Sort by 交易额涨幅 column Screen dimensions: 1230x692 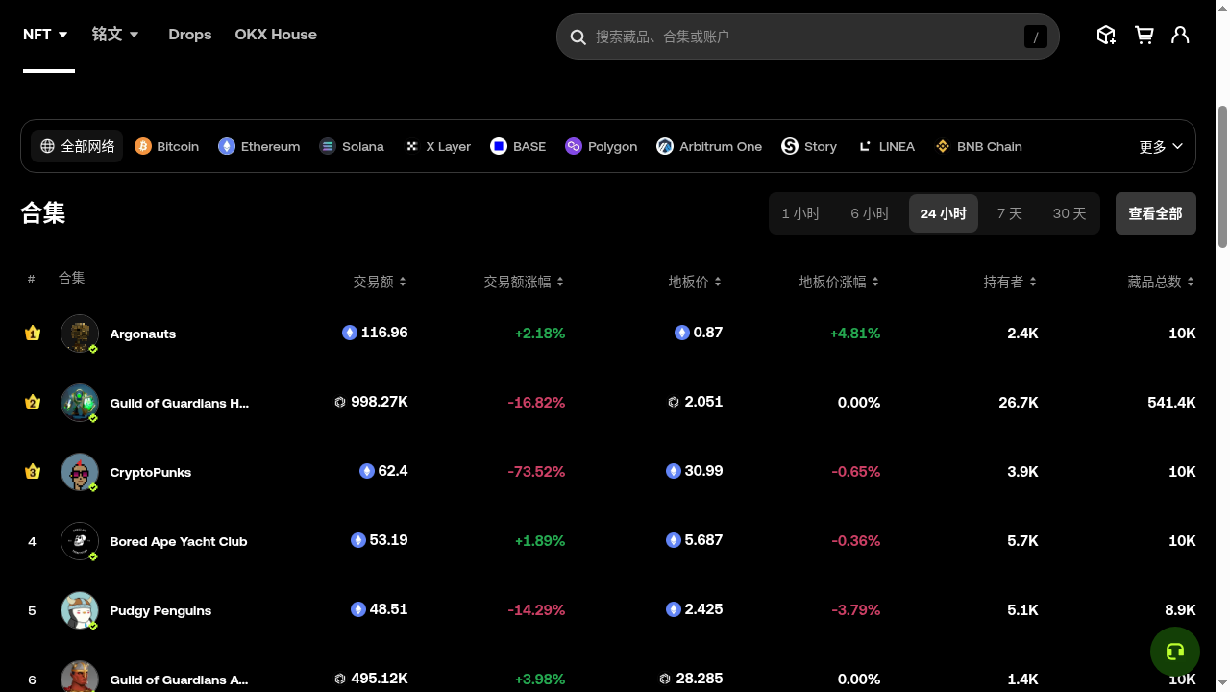tap(524, 282)
